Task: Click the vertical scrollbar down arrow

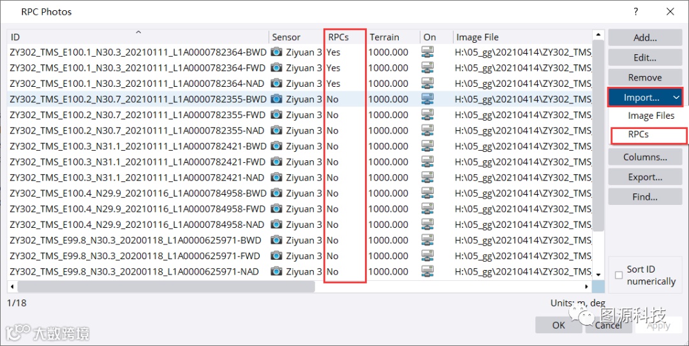Action: 598,275
